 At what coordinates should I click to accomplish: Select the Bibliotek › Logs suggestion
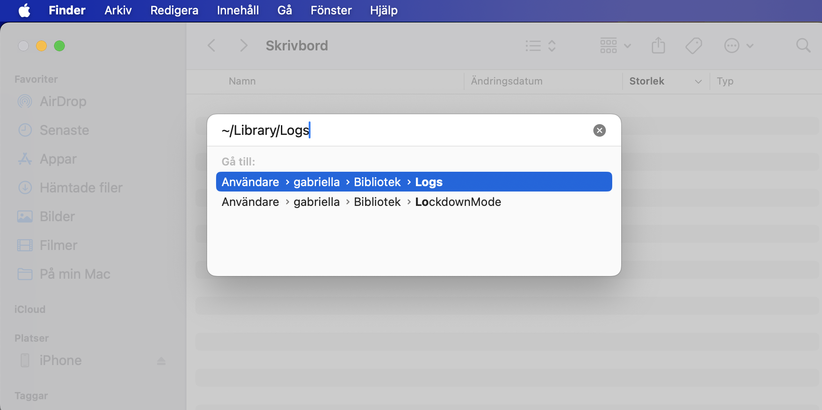click(x=414, y=182)
